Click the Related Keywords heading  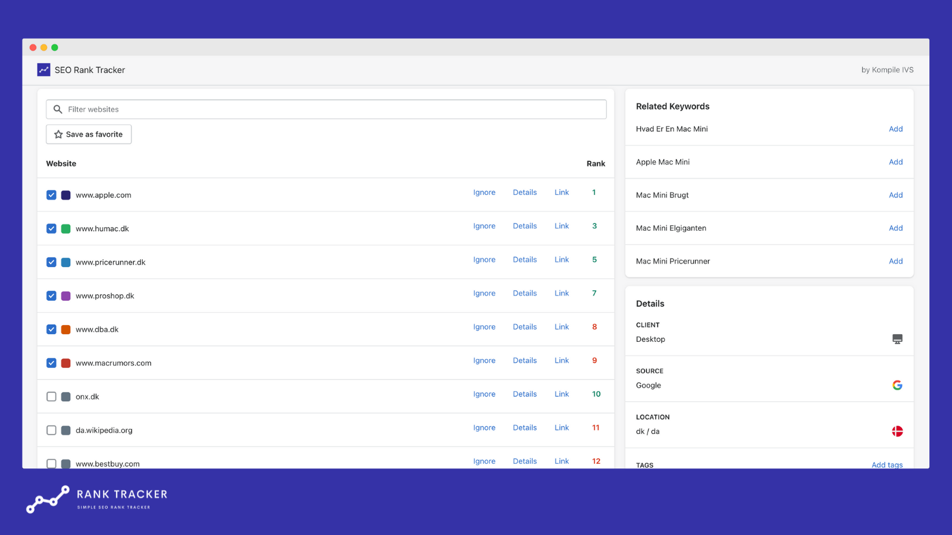(672, 106)
